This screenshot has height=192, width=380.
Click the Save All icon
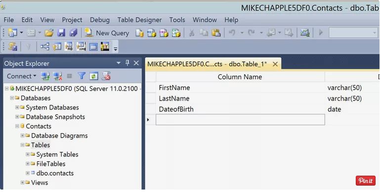(73, 33)
